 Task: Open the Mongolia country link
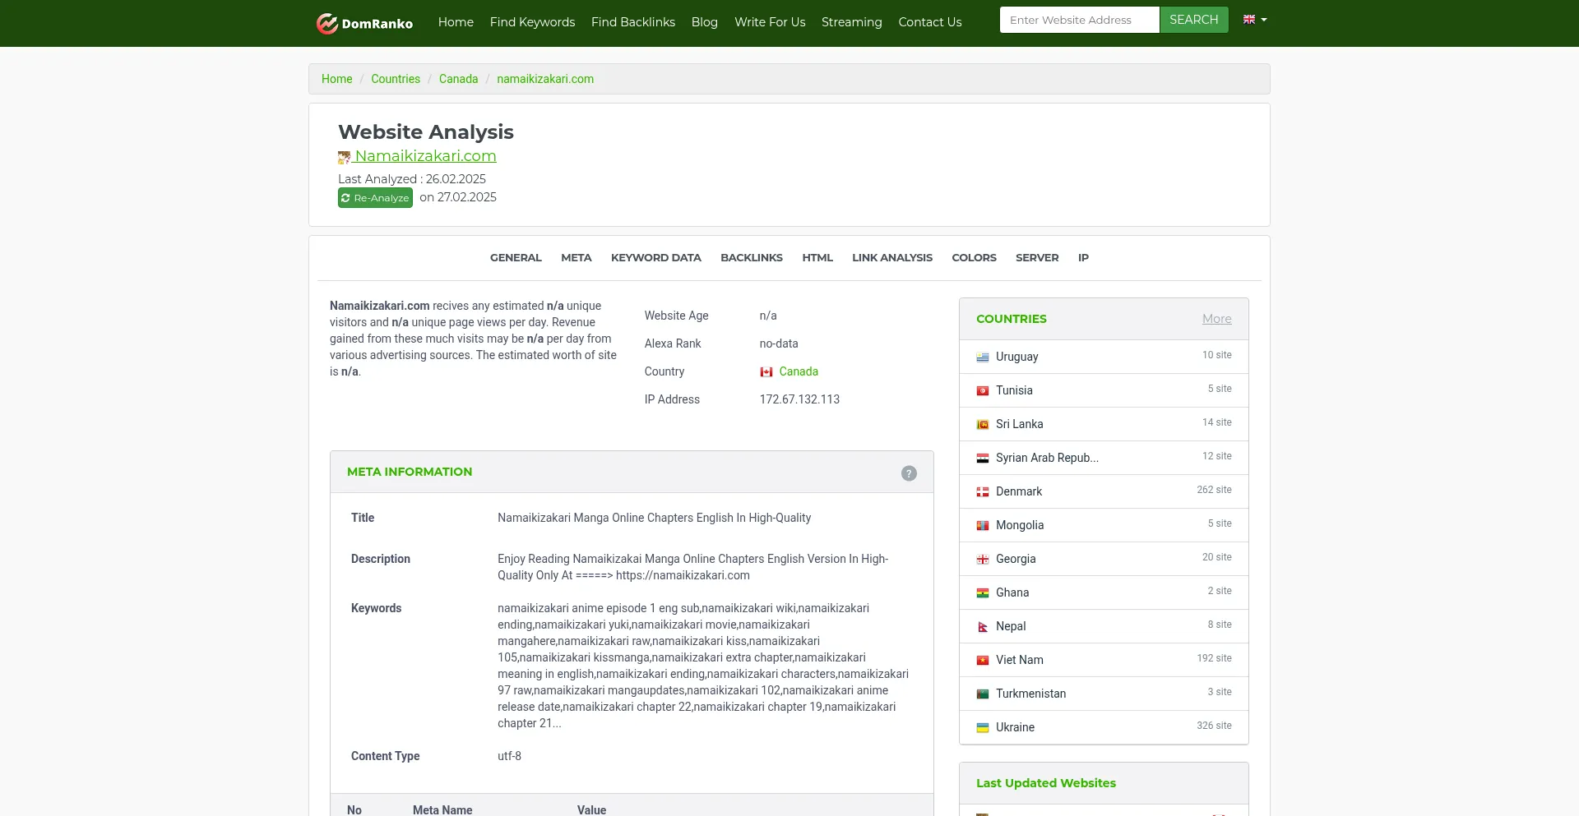(1020, 525)
